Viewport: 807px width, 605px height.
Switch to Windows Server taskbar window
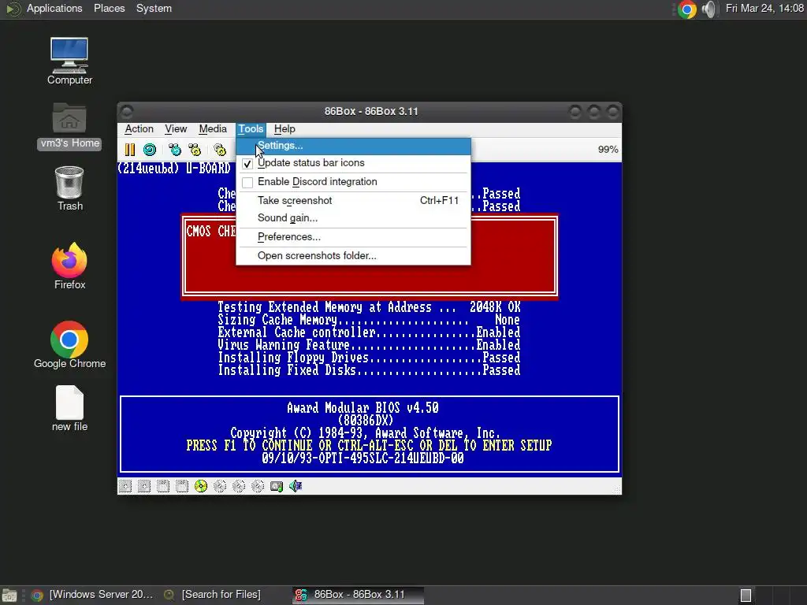(93, 596)
